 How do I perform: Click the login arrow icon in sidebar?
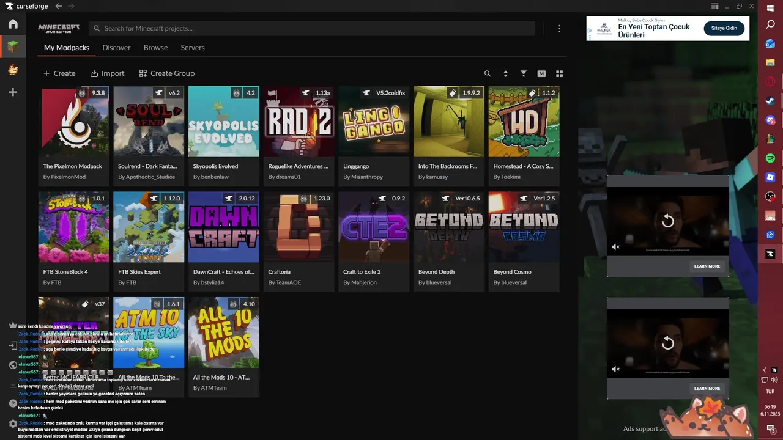coord(13,345)
